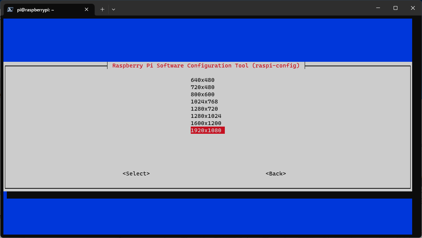Image resolution: width=422 pixels, height=238 pixels.
Task: Click the highlighted 1920x1080 resolution
Action: [207, 130]
